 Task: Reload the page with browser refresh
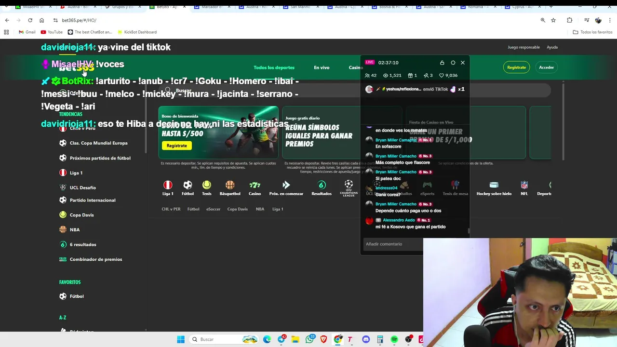coord(30,20)
